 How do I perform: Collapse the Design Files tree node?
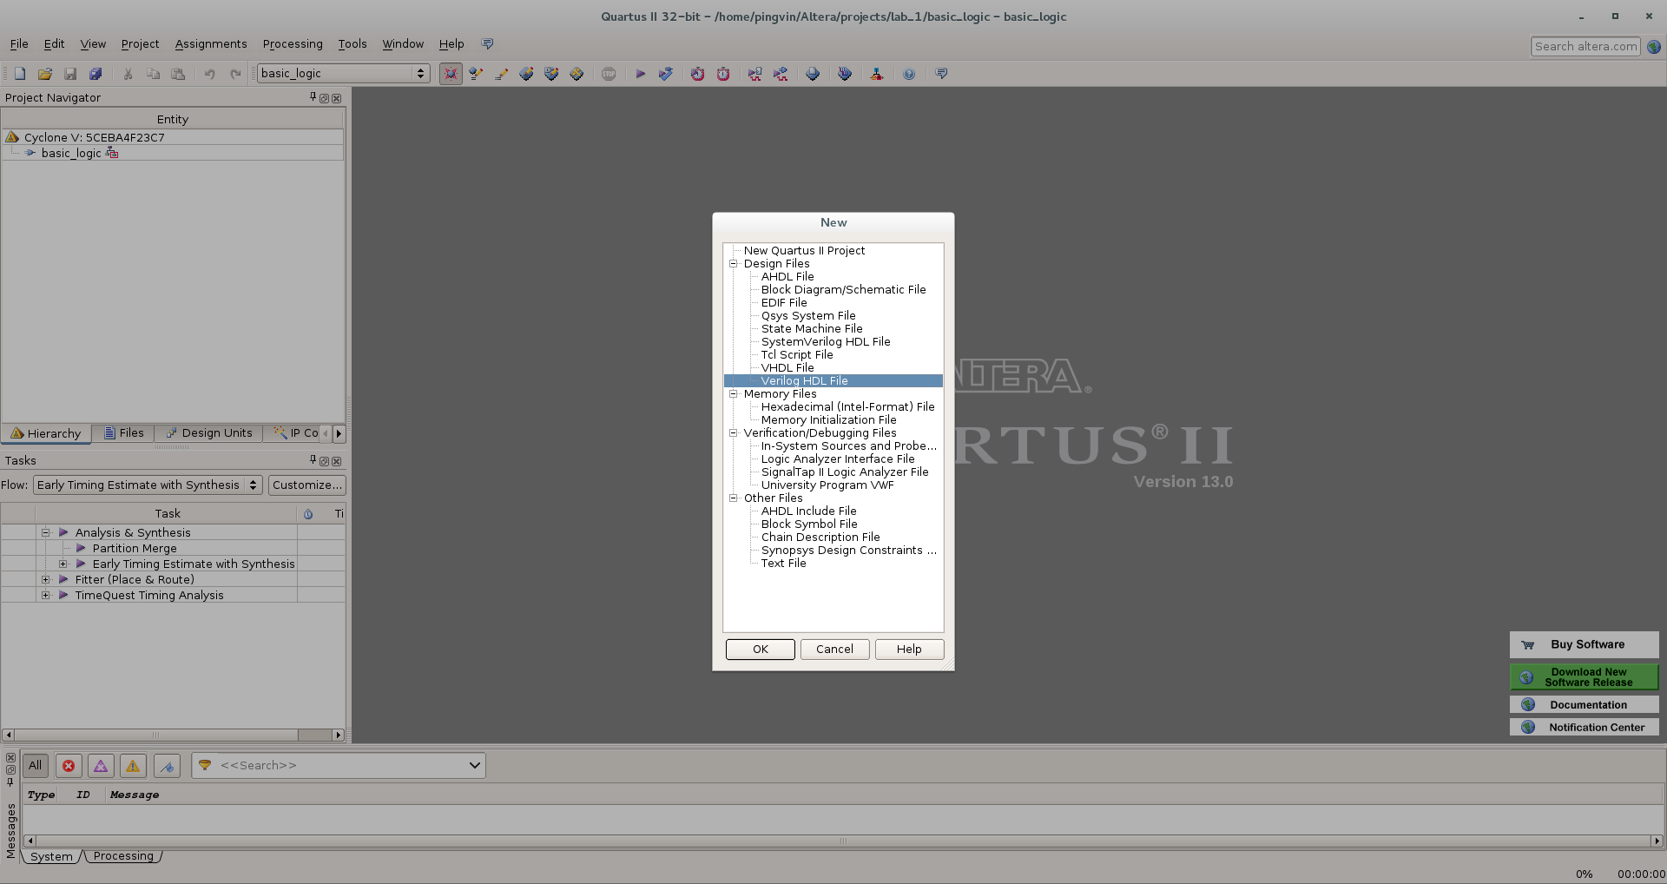point(733,263)
